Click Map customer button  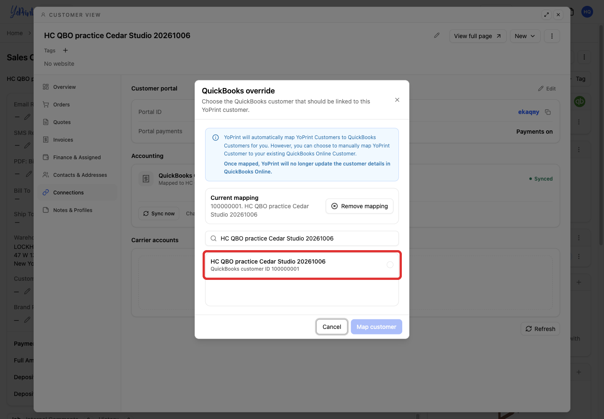(376, 327)
